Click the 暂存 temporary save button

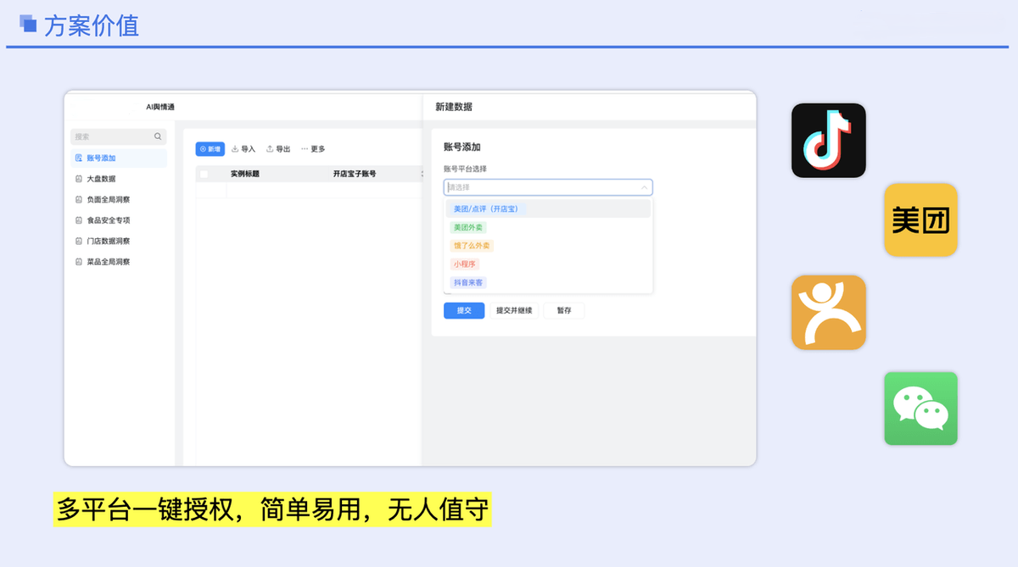tap(563, 310)
